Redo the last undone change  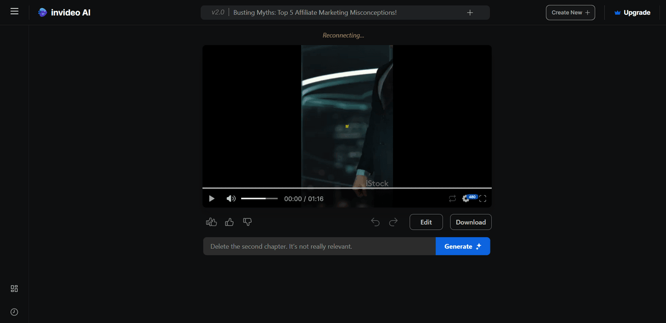(393, 222)
